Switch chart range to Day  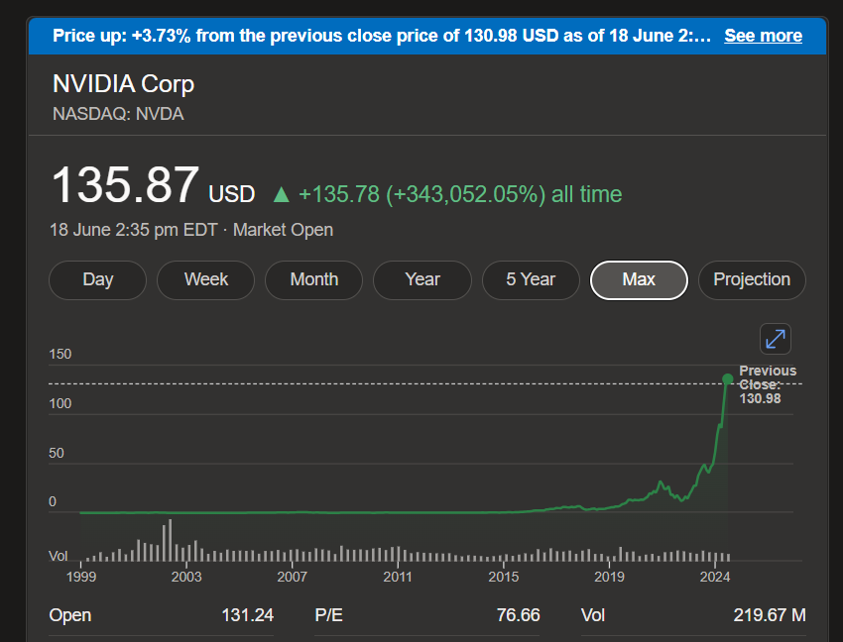click(97, 280)
